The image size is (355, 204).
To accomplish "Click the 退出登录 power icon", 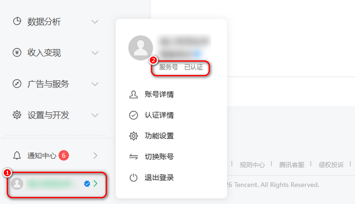I will click(x=134, y=177).
